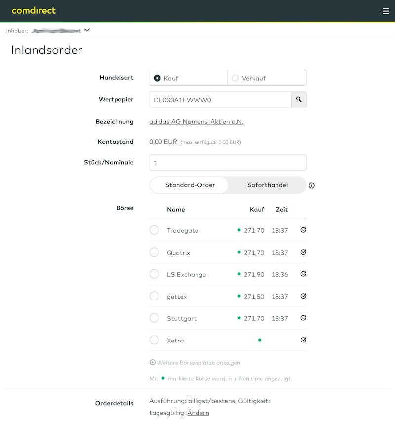
Task: Show info about Soforthandel
Action: click(x=311, y=186)
